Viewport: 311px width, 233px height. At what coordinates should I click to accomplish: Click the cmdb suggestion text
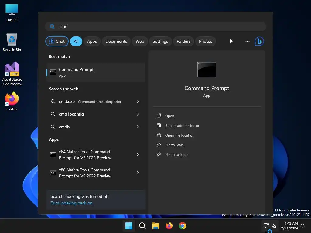coord(64,127)
